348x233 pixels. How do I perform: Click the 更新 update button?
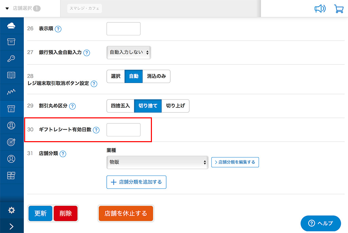click(40, 213)
